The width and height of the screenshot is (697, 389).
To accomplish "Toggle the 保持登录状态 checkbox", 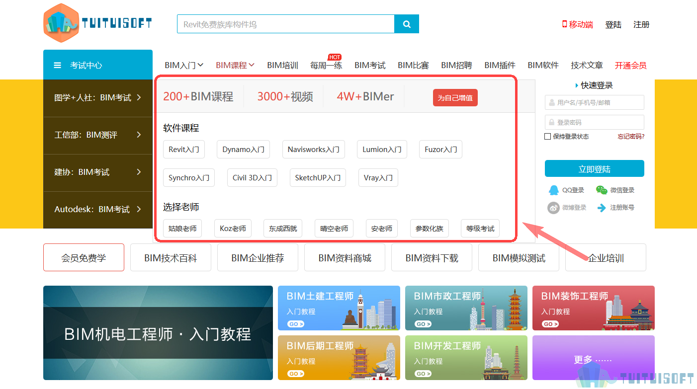I will [547, 137].
